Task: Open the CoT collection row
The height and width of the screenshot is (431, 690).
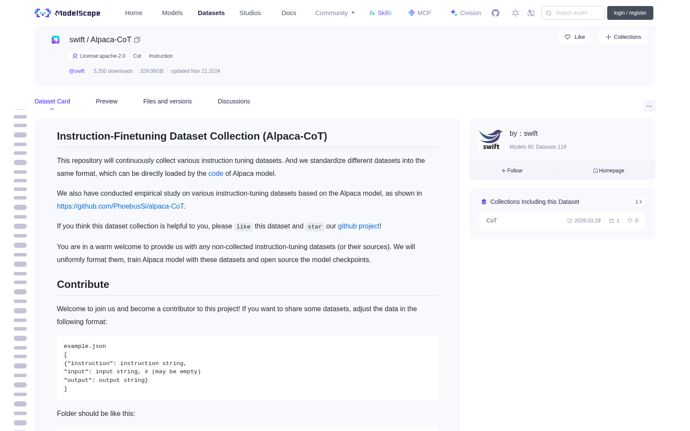Action: (x=562, y=221)
